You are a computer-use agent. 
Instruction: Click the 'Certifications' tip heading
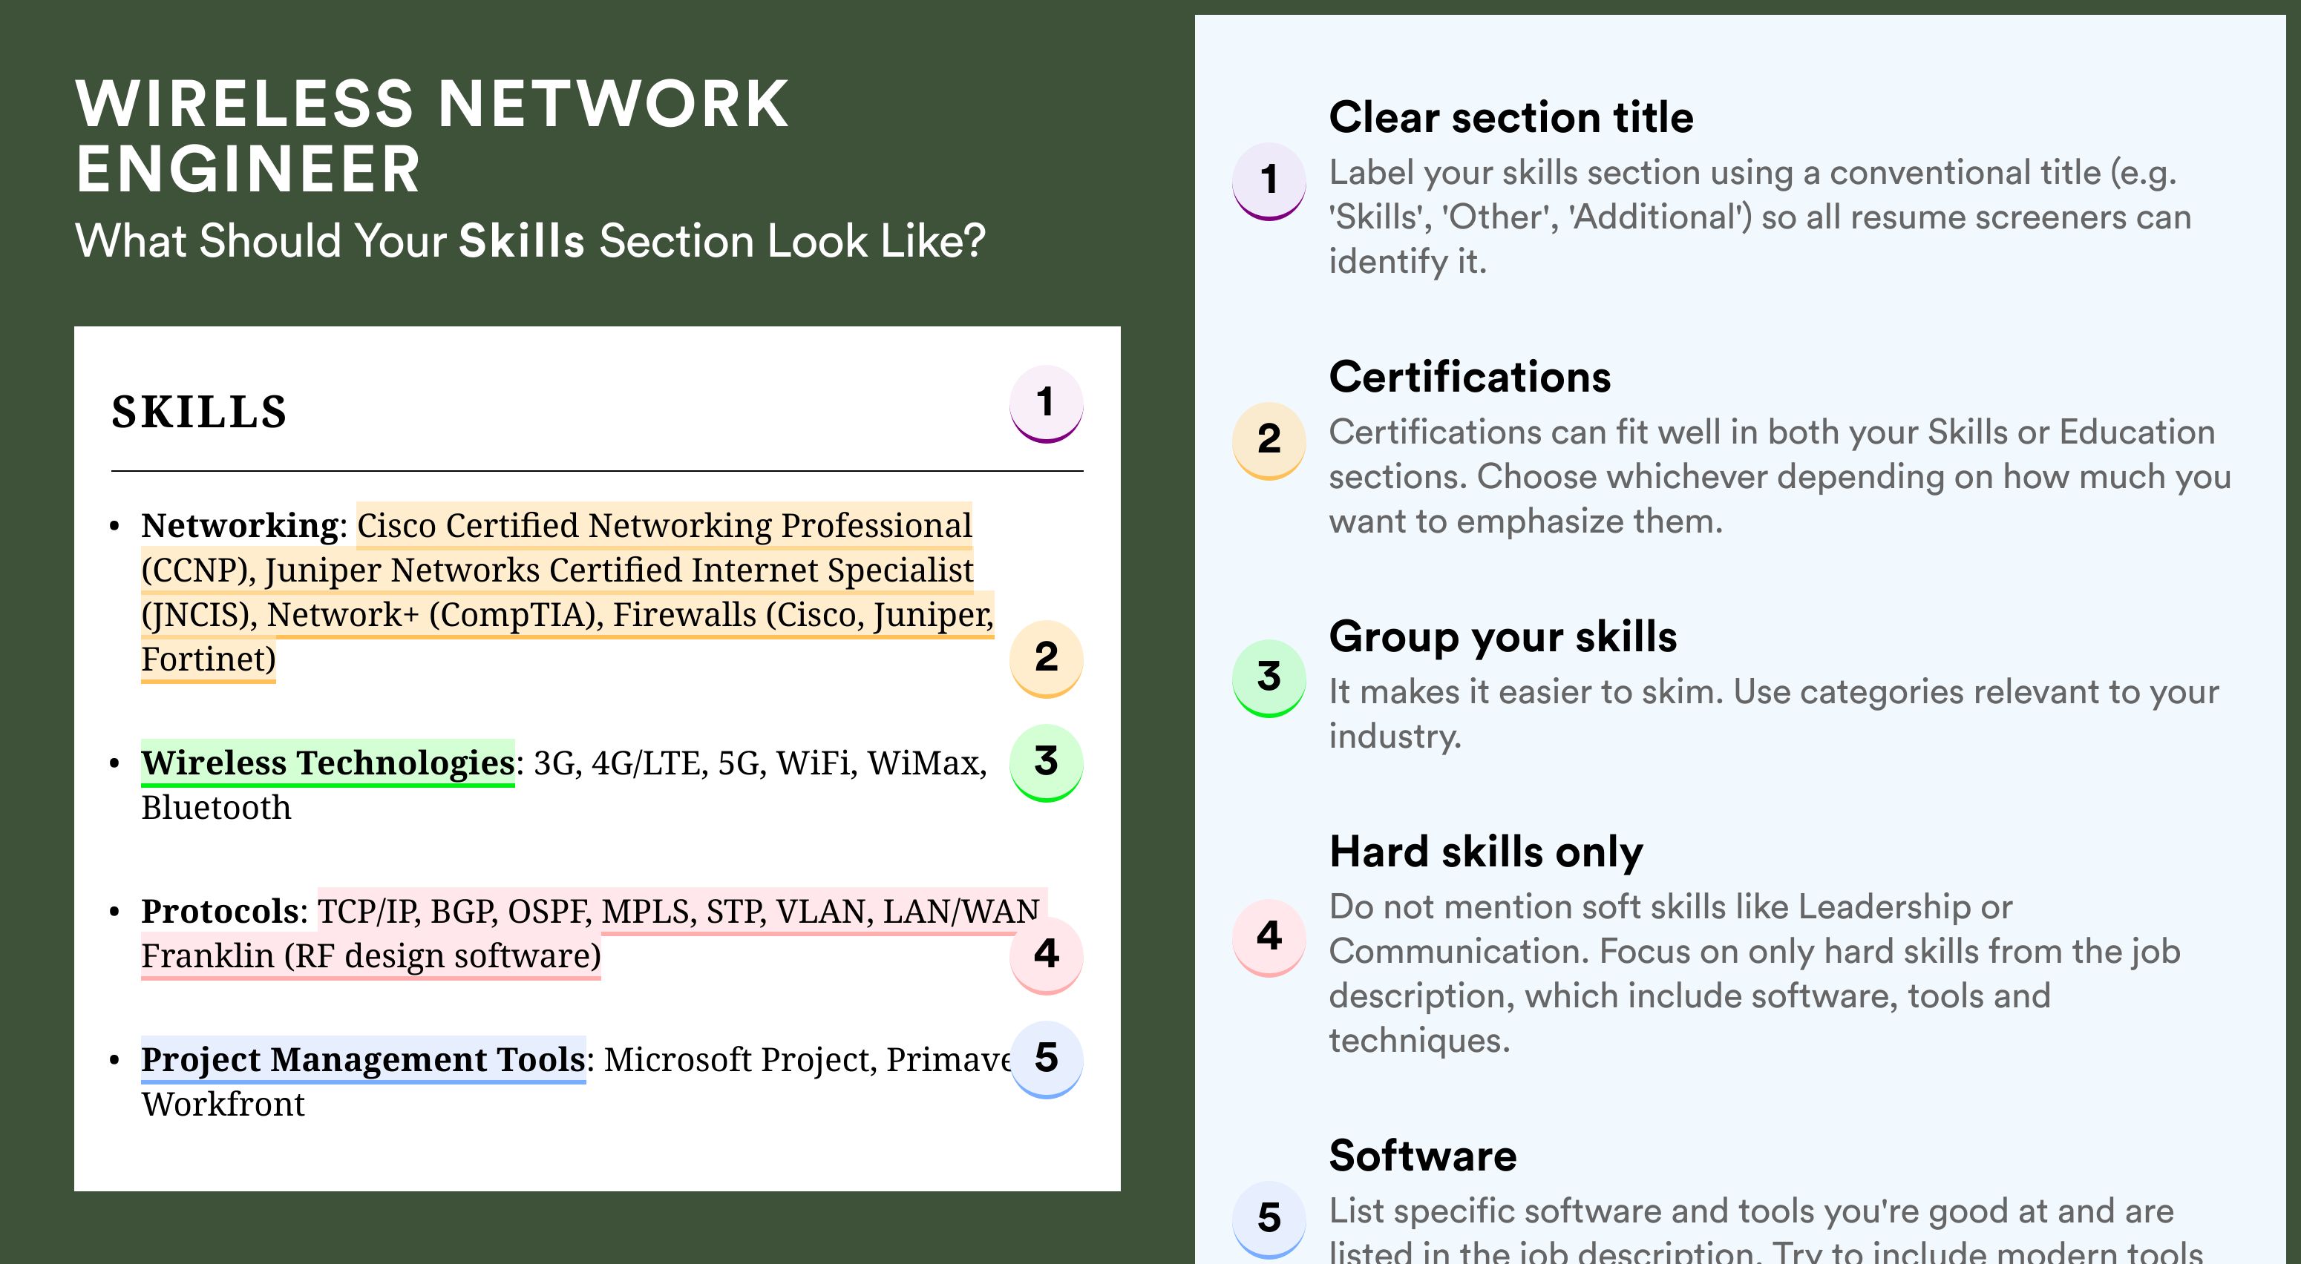pyautogui.click(x=1470, y=377)
